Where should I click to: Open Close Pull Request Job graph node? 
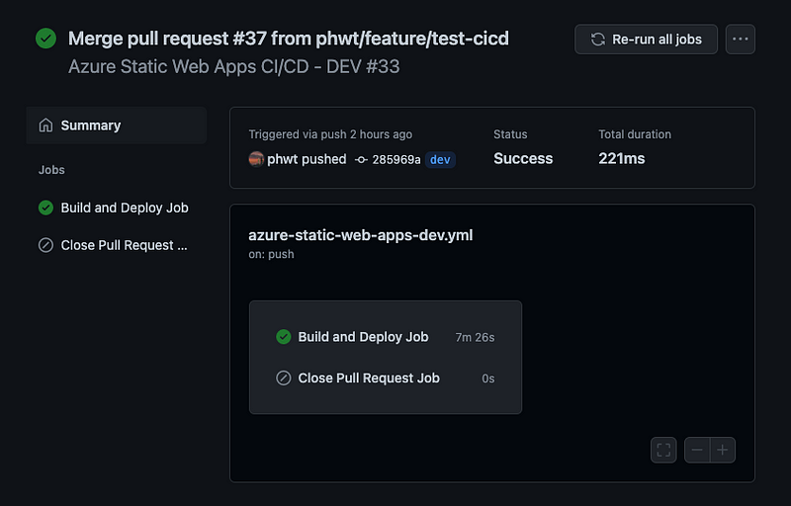click(386, 378)
